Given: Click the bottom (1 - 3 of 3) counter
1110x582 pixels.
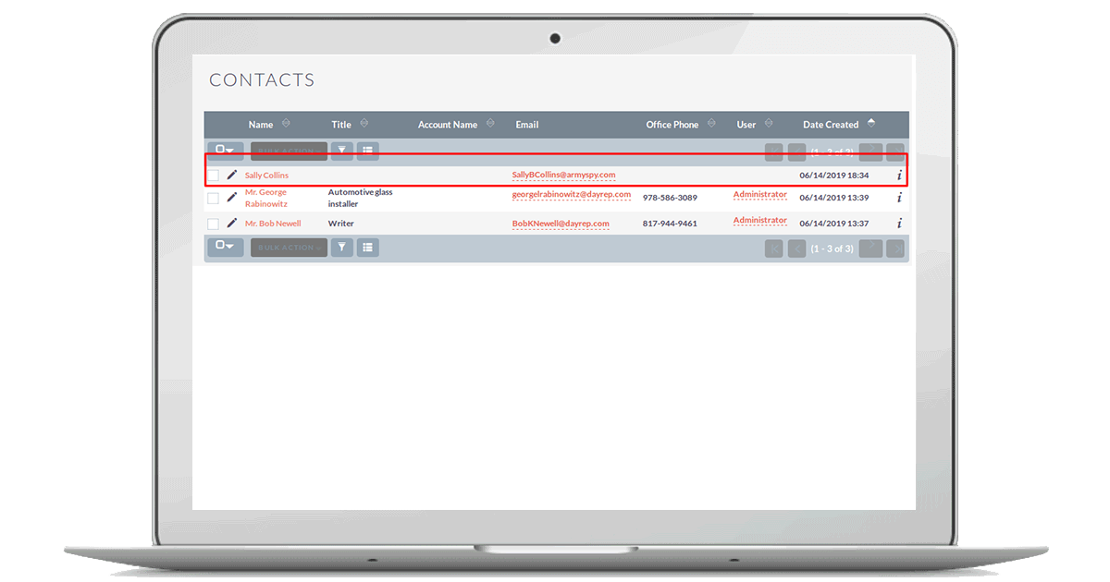Looking at the screenshot, I should click(832, 249).
